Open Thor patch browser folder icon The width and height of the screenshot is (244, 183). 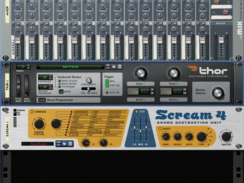(x=114, y=67)
